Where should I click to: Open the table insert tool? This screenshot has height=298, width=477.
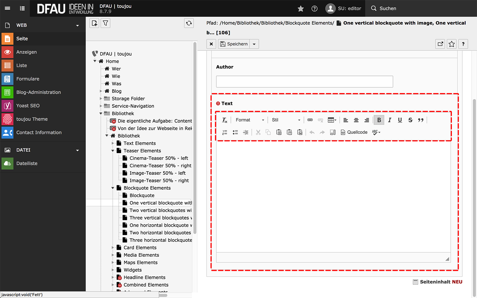(x=332, y=120)
